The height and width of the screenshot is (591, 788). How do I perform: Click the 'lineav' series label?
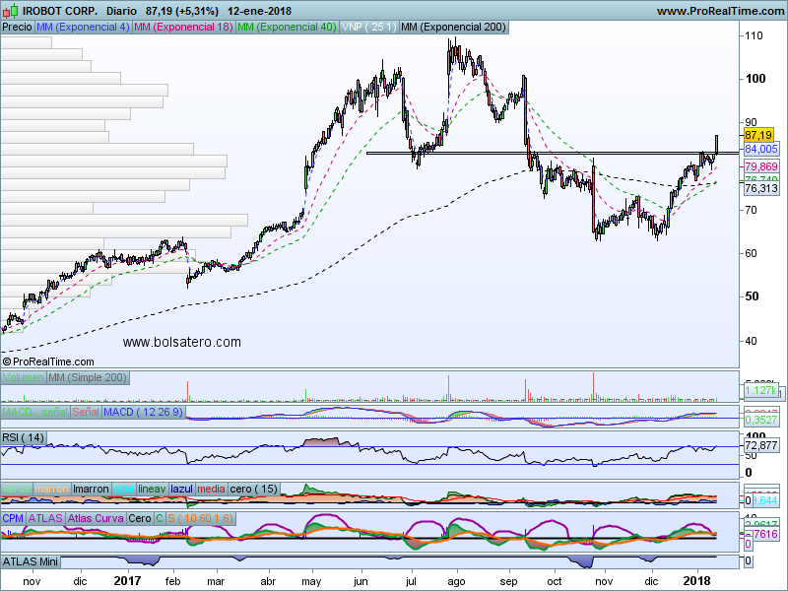click(x=152, y=489)
